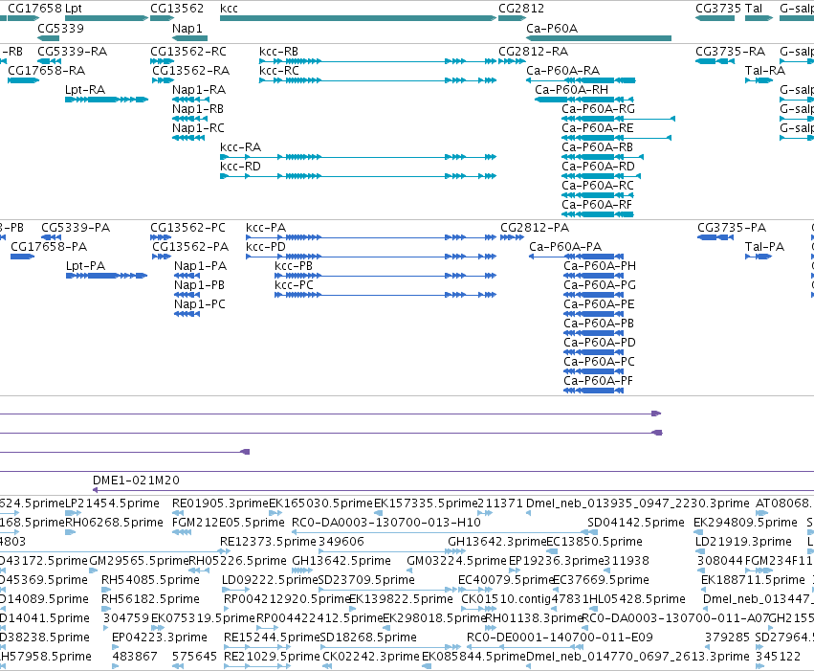Viewport: 814px width, 671px height.
Task: Choose transcript Ca-P60A-RF
Action: pyautogui.click(x=597, y=205)
